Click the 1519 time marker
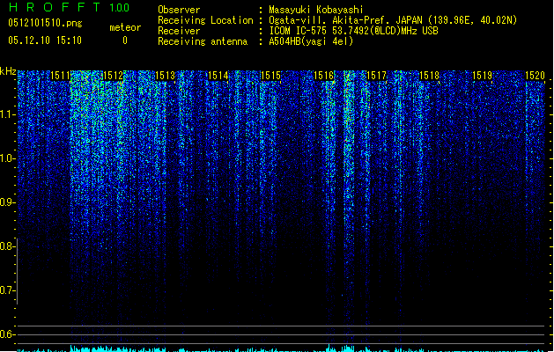554x352 pixels. pyautogui.click(x=482, y=76)
